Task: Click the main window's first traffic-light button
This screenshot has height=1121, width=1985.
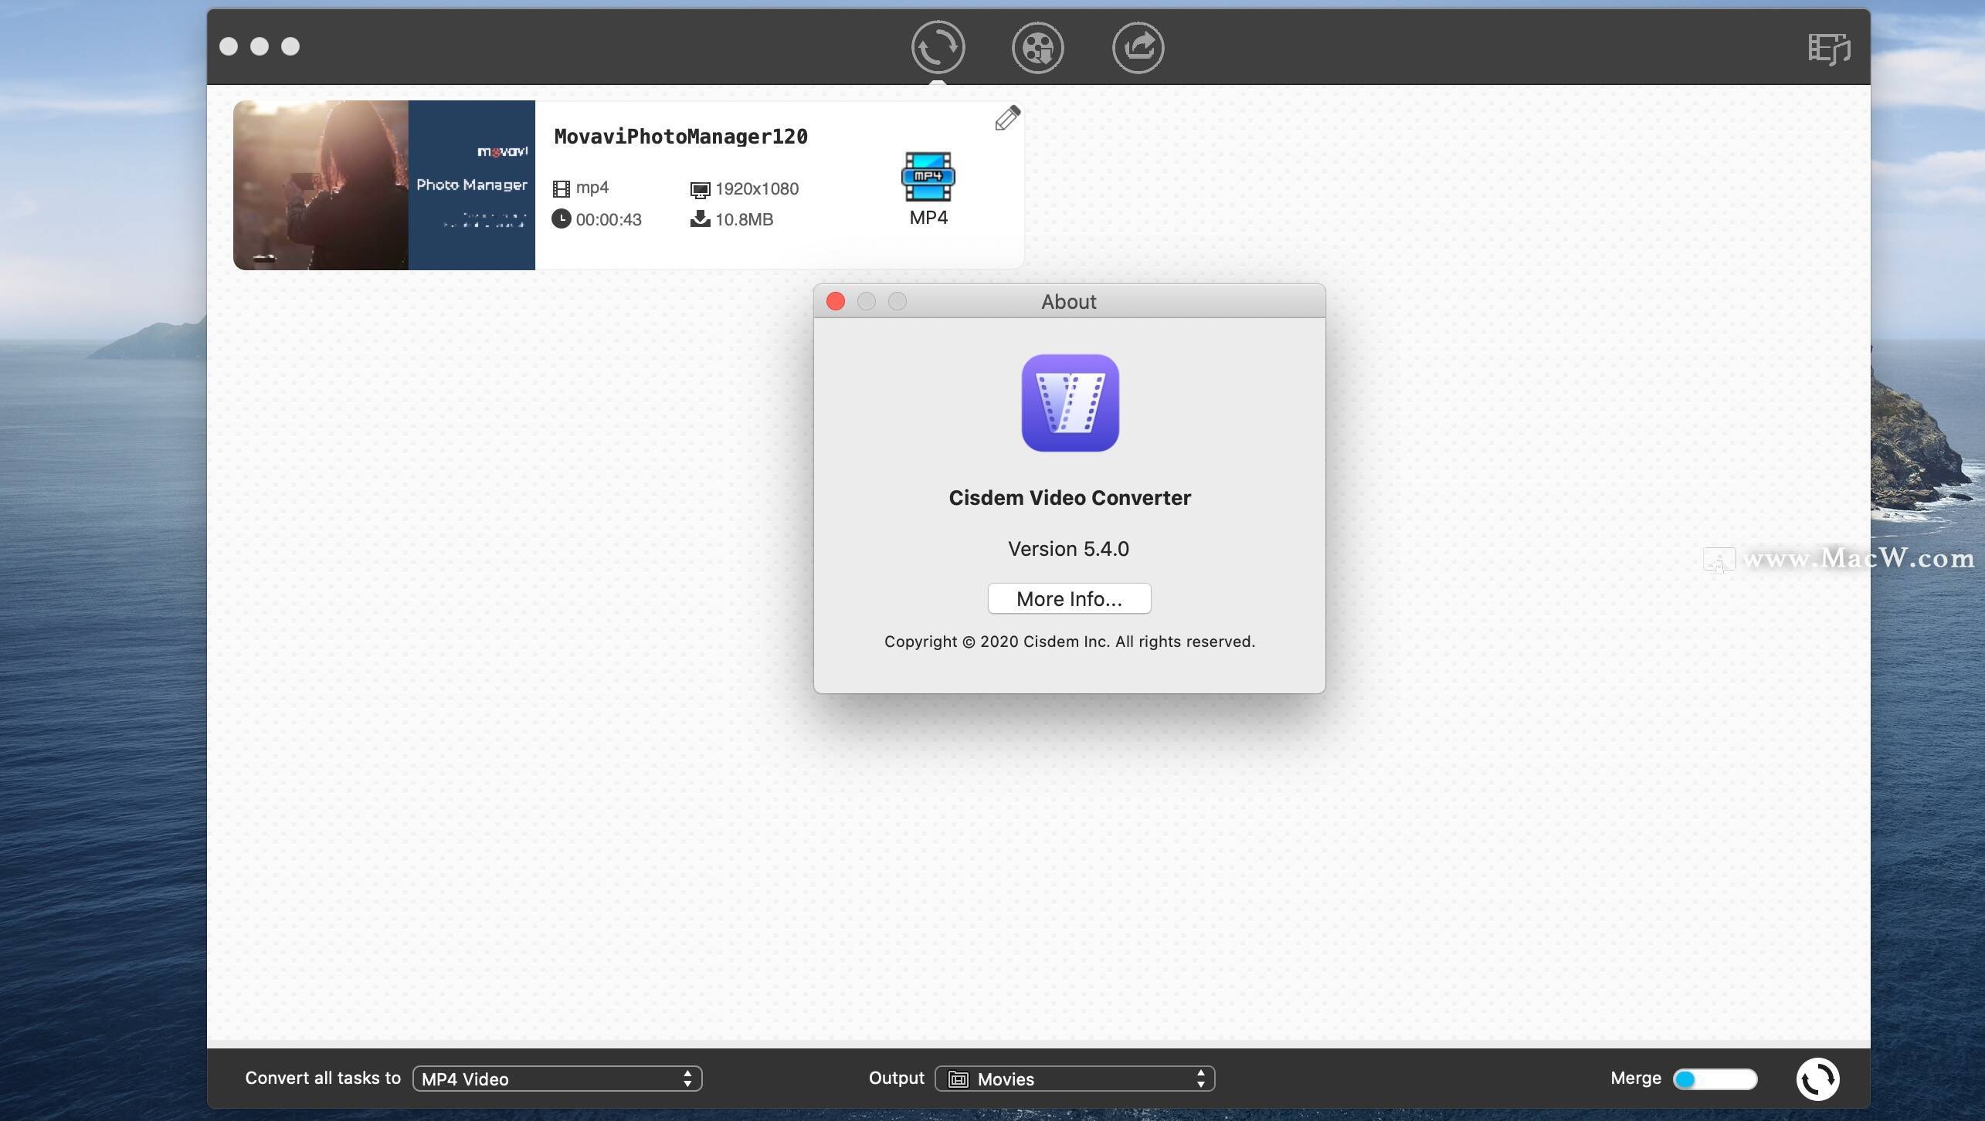Action: (229, 46)
